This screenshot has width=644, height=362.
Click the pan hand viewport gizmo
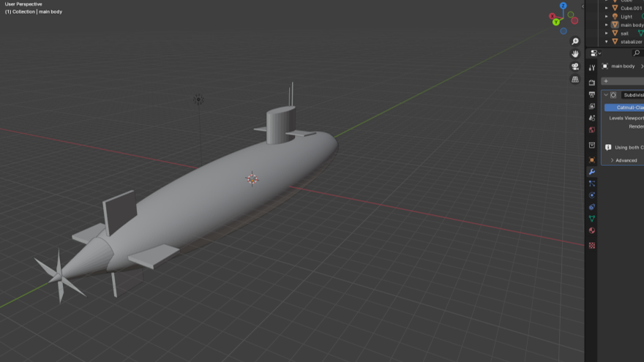575,54
